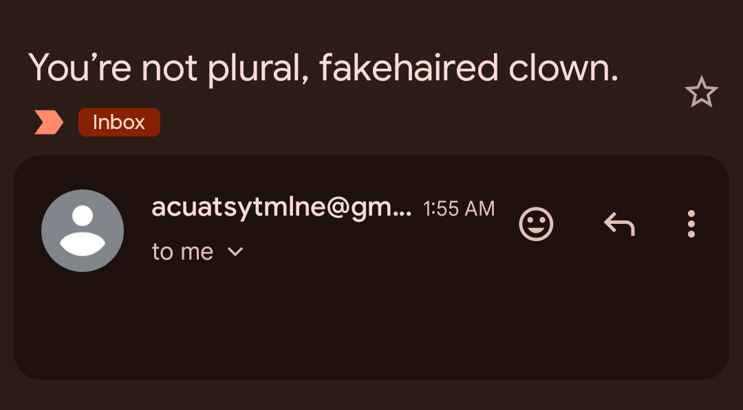743x410 pixels.
Task: Tap the "to me" recipient text
Action: click(x=182, y=252)
